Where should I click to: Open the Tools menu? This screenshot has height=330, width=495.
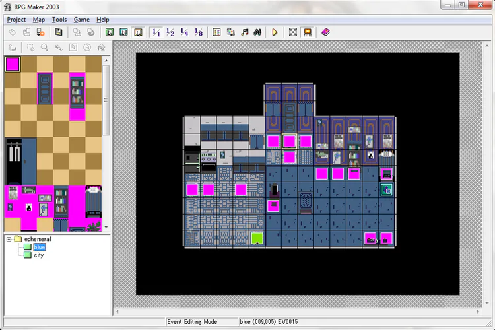59,20
